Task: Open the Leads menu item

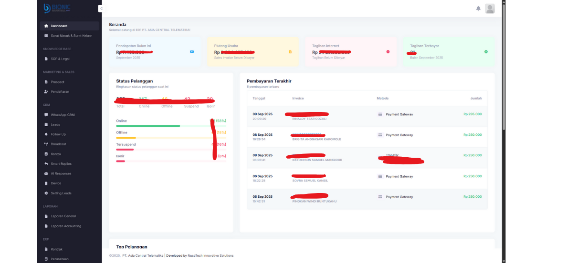Action: click(55, 124)
